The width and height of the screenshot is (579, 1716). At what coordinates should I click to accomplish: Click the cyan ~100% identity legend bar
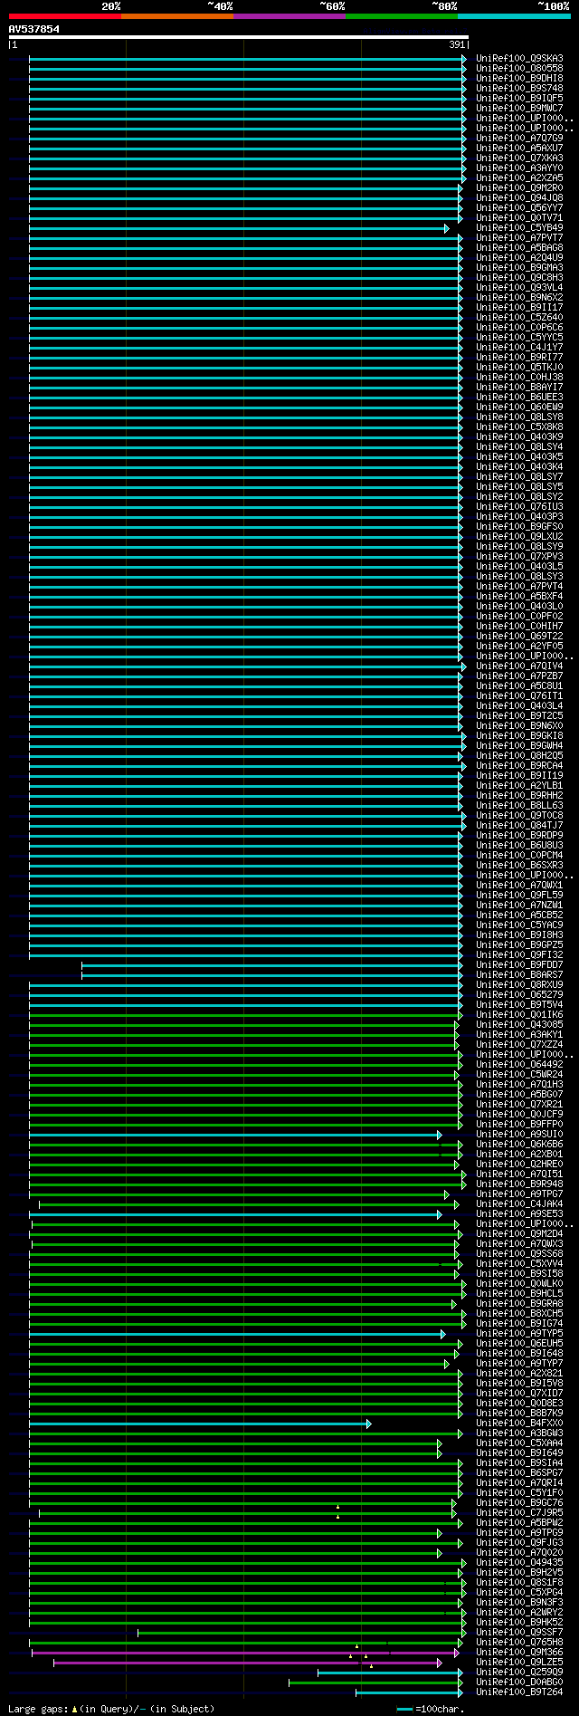coord(514,15)
